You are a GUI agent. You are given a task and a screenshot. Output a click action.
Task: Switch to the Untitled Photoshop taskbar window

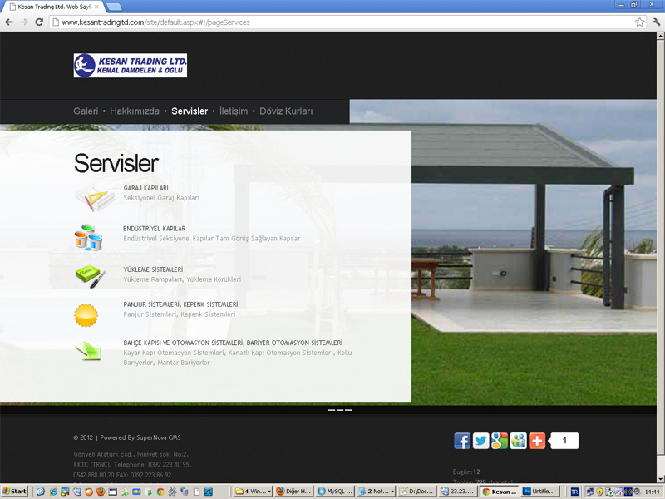click(540, 492)
